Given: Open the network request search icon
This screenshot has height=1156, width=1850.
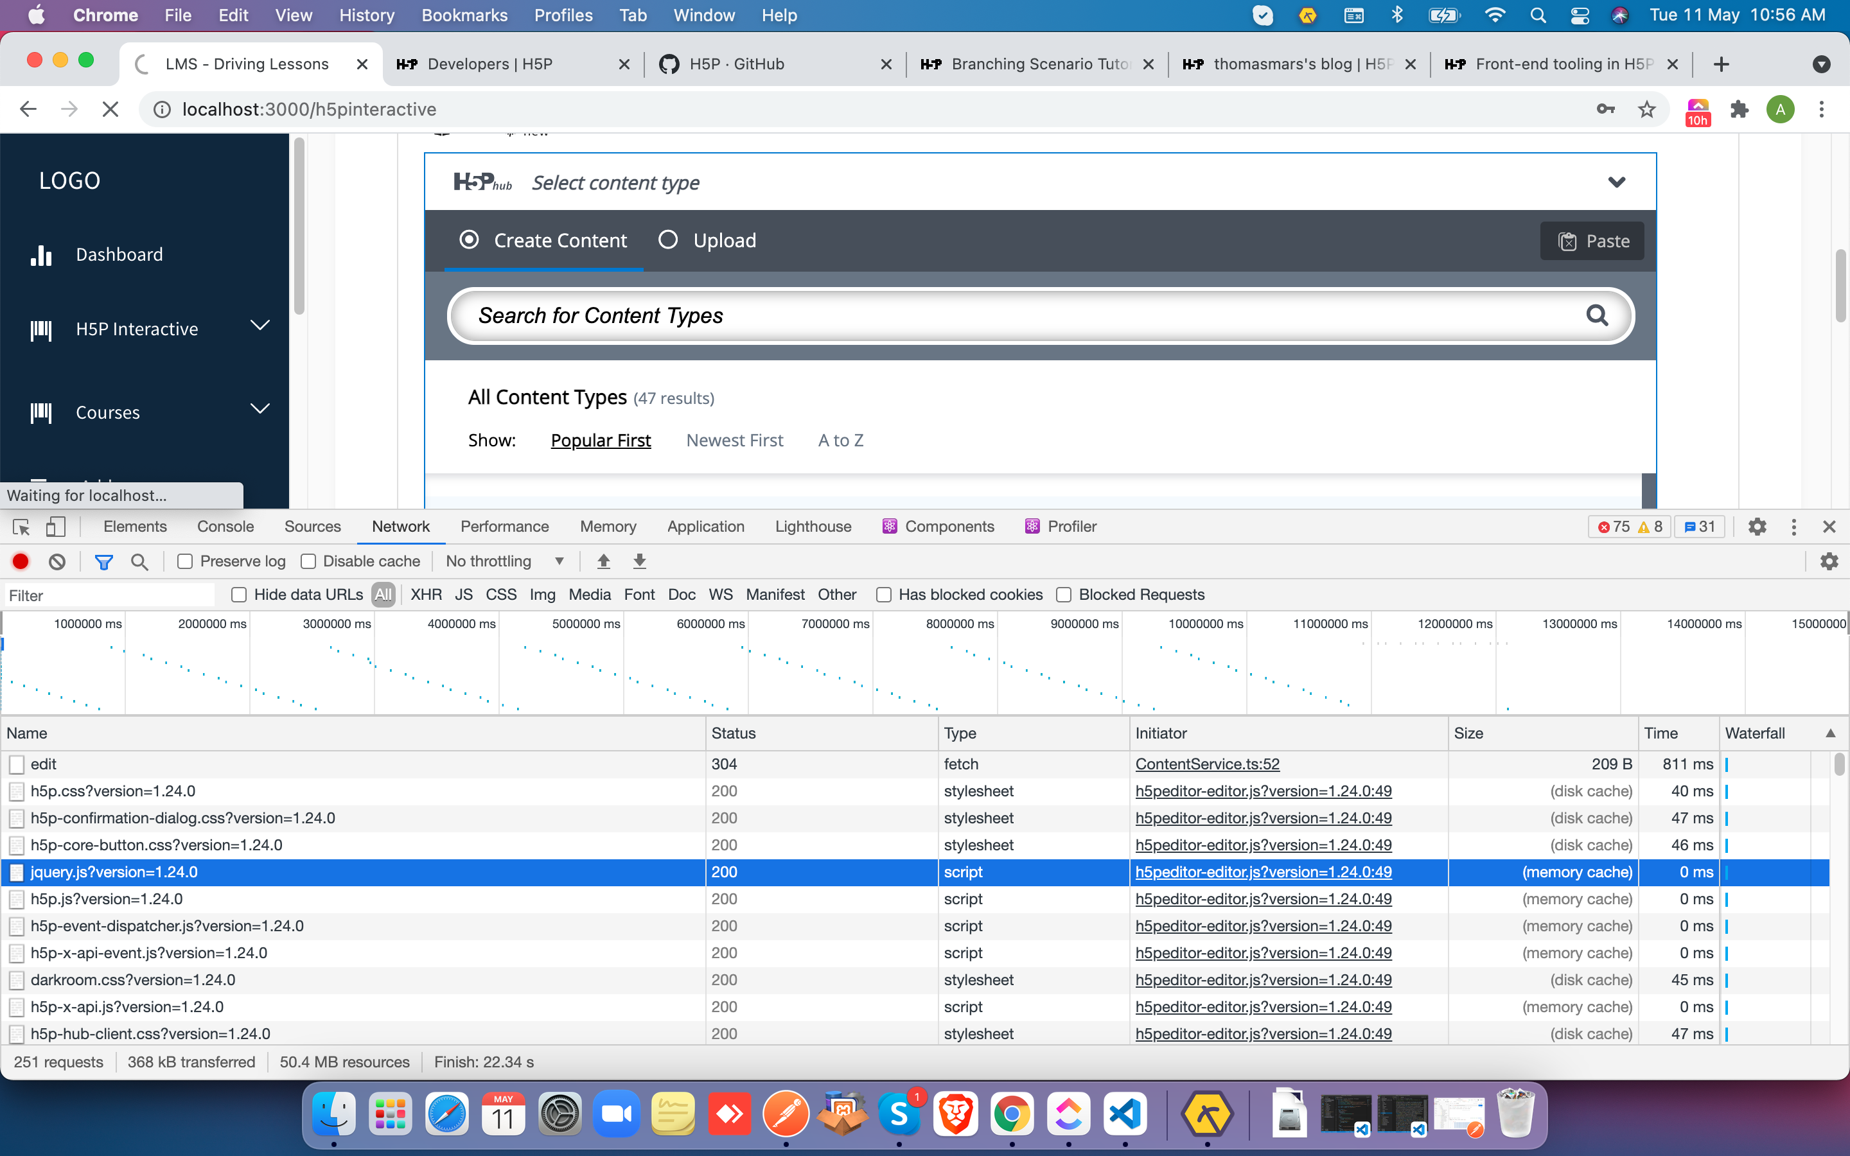Looking at the screenshot, I should click(139, 561).
